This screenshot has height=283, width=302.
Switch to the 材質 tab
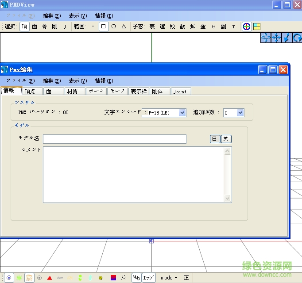72,91
